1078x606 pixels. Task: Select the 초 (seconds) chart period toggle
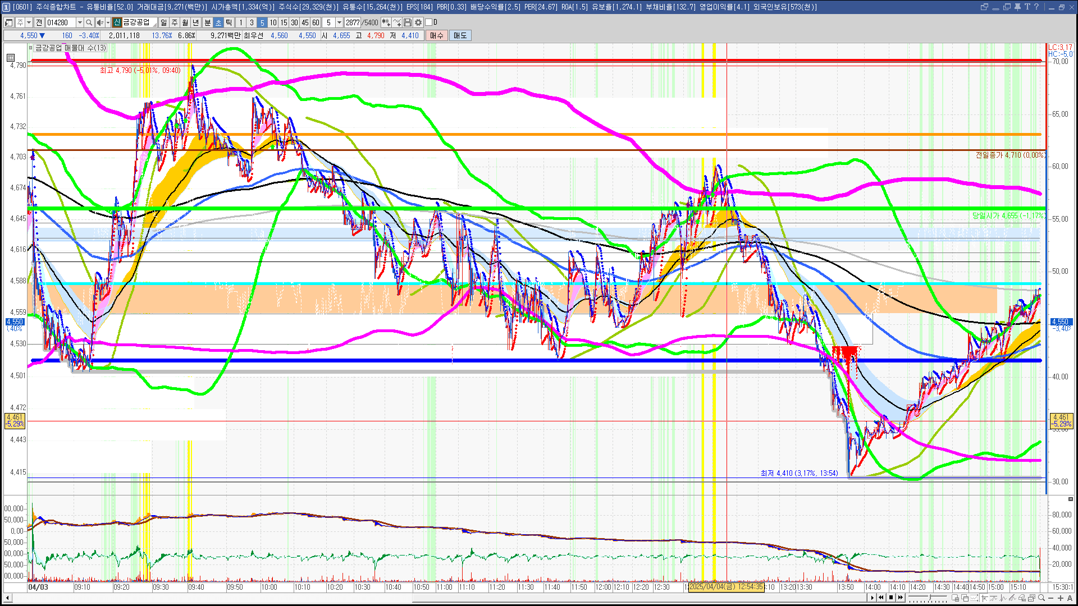click(218, 22)
